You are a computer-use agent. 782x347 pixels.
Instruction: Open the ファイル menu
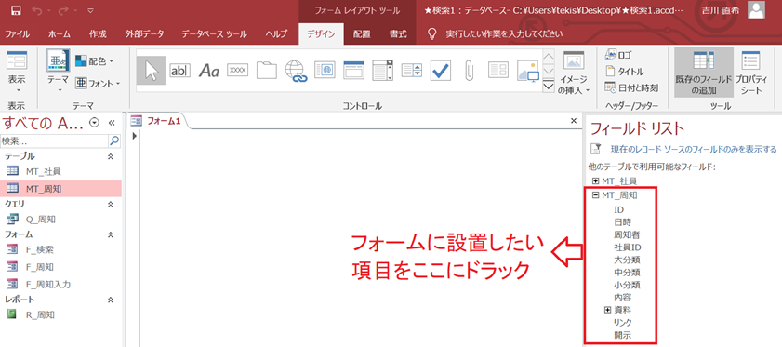[x=18, y=33]
